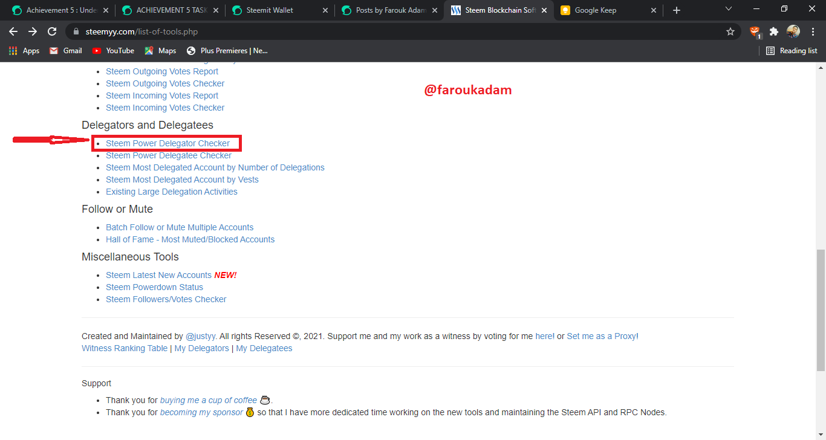Close the Steem Blockchain Software tab
Viewport: 826px width, 440px height.
coord(544,10)
